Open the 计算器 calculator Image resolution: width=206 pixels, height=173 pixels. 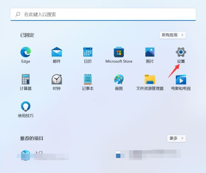(26, 82)
